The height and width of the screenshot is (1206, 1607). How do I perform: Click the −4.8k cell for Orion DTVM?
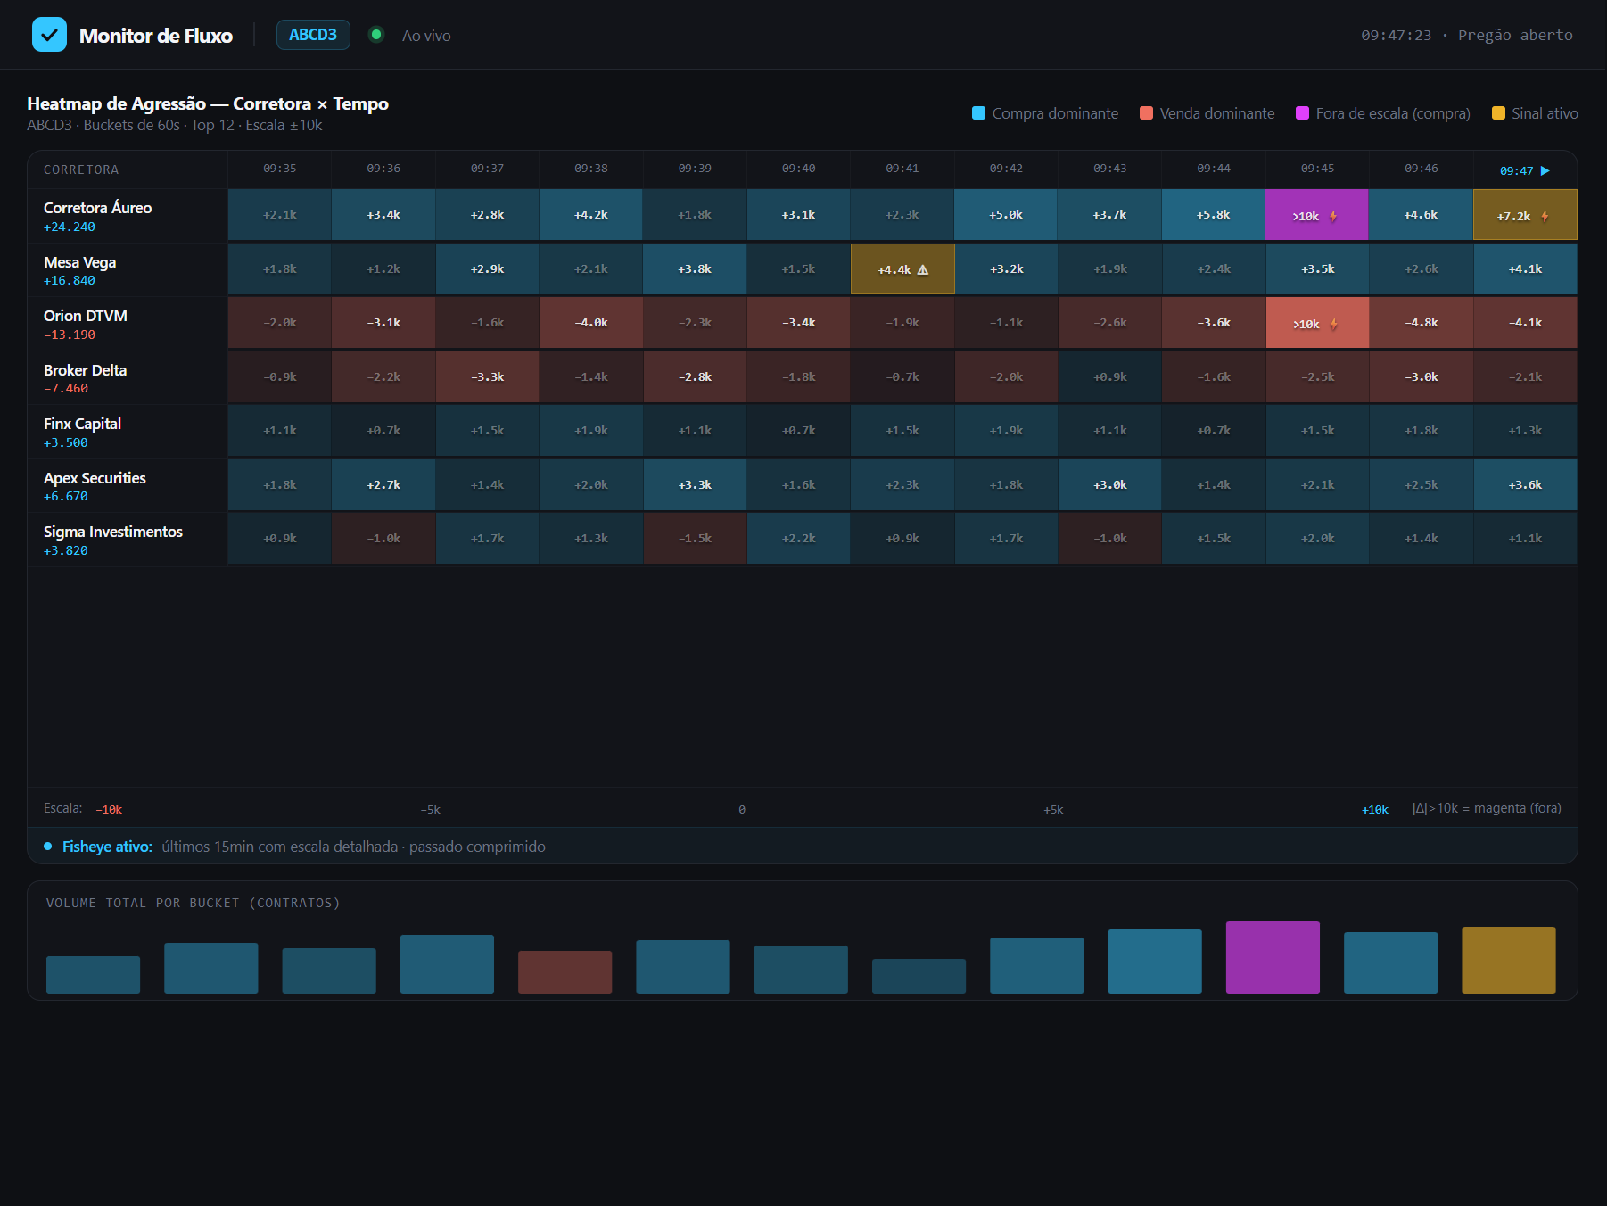1422,322
